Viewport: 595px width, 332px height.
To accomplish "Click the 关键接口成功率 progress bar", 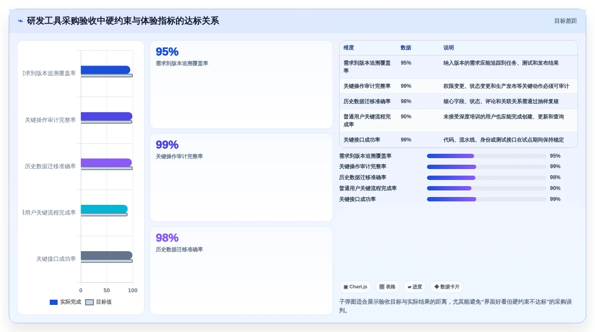I will [x=487, y=199].
